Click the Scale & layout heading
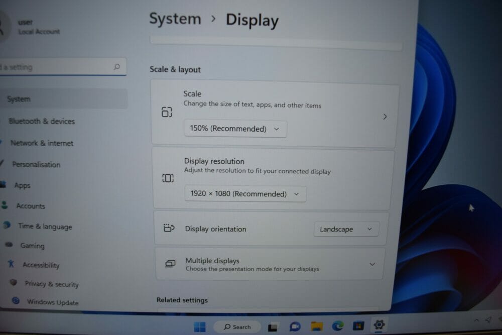The height and width of the screenshot is (335, 502). click(x=175, y=69)
